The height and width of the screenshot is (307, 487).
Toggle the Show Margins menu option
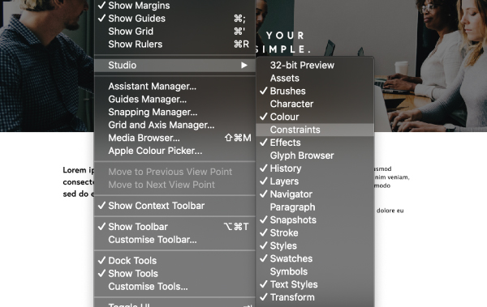click(x=175, y=6)
